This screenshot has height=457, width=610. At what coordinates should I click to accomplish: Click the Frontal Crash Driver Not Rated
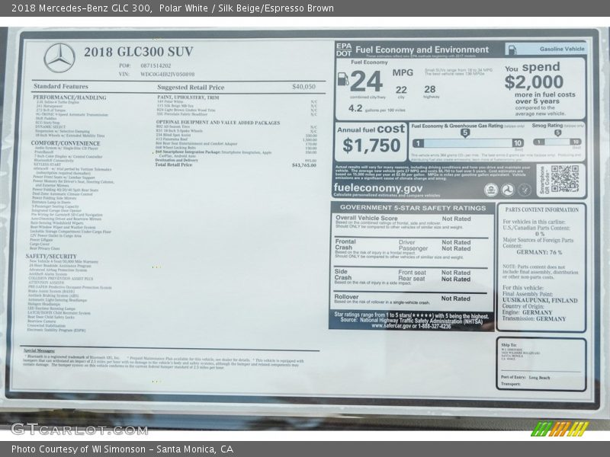(x=456, y=242)
